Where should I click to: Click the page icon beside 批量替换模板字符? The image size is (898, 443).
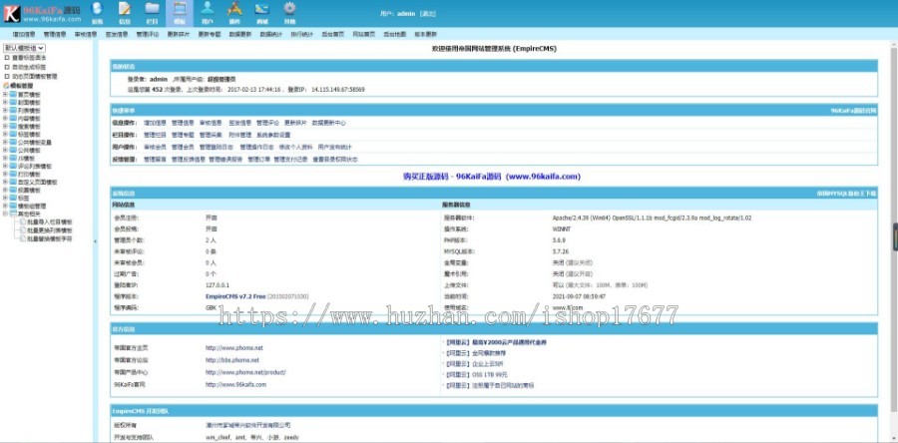click(x=22, y=238)
